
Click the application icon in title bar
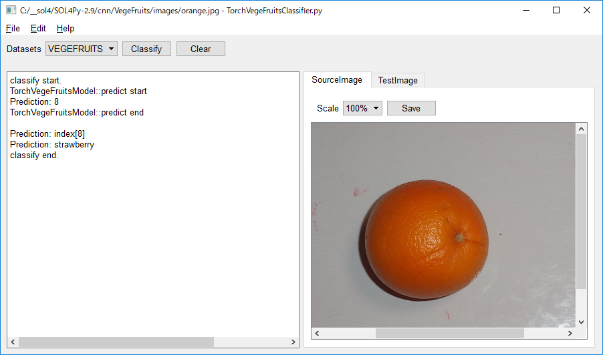click(11, 11)
